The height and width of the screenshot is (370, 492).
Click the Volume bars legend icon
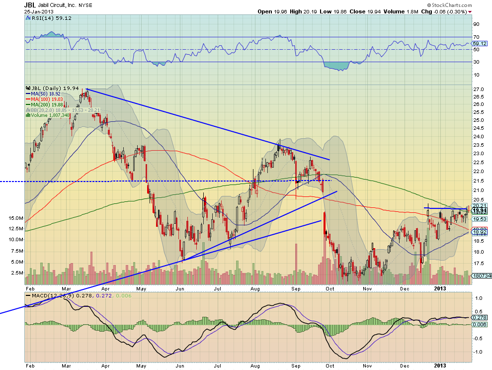click(28, 115)
